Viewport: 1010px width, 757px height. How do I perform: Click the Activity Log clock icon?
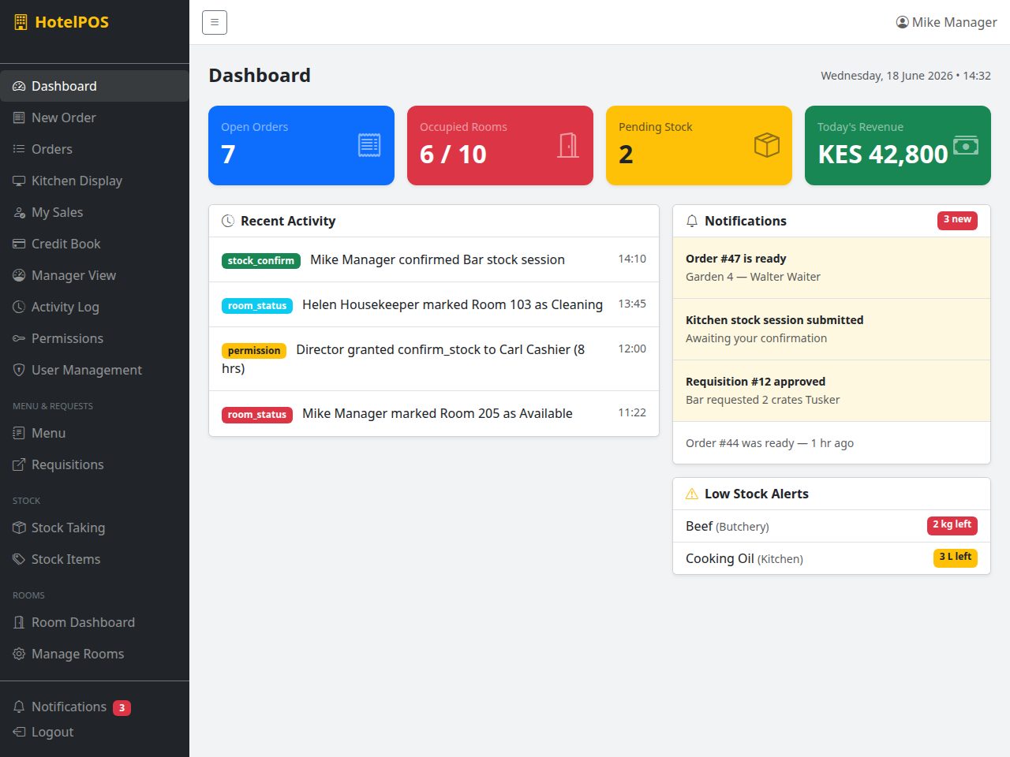pos(19,307)
